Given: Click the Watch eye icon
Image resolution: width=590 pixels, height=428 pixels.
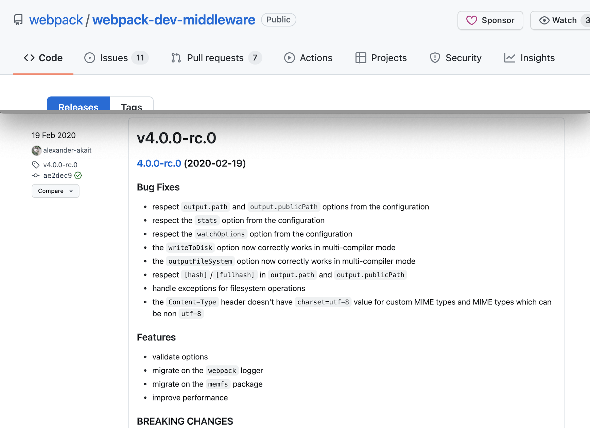Looking at the screenshot, I should (x=544, y=20).
